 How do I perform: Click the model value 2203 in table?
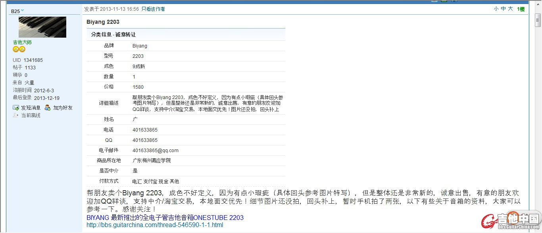[x=138, y=56]
